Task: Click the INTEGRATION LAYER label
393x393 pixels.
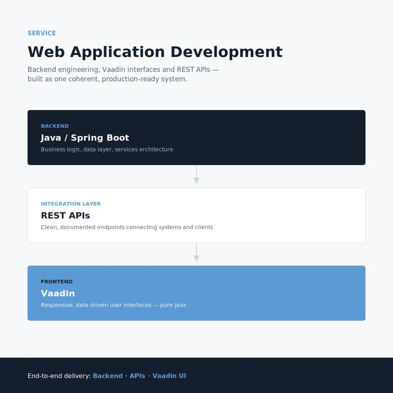Action: point(71,204)
